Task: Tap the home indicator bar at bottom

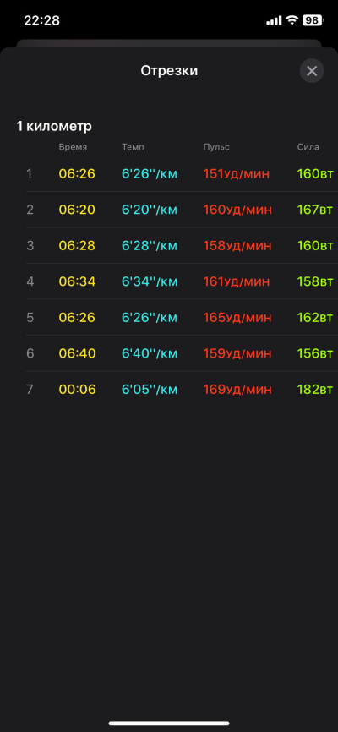Action: (169, 724)
